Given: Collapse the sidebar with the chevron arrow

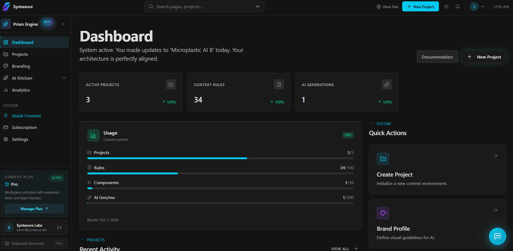Looking at the screenshot, I should pos(63,24).
